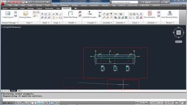Image resolution: width=187 pixels, height=105 pixels.
Task: Click the upper small icon beside View Schedule
Action: coord(159,12)
